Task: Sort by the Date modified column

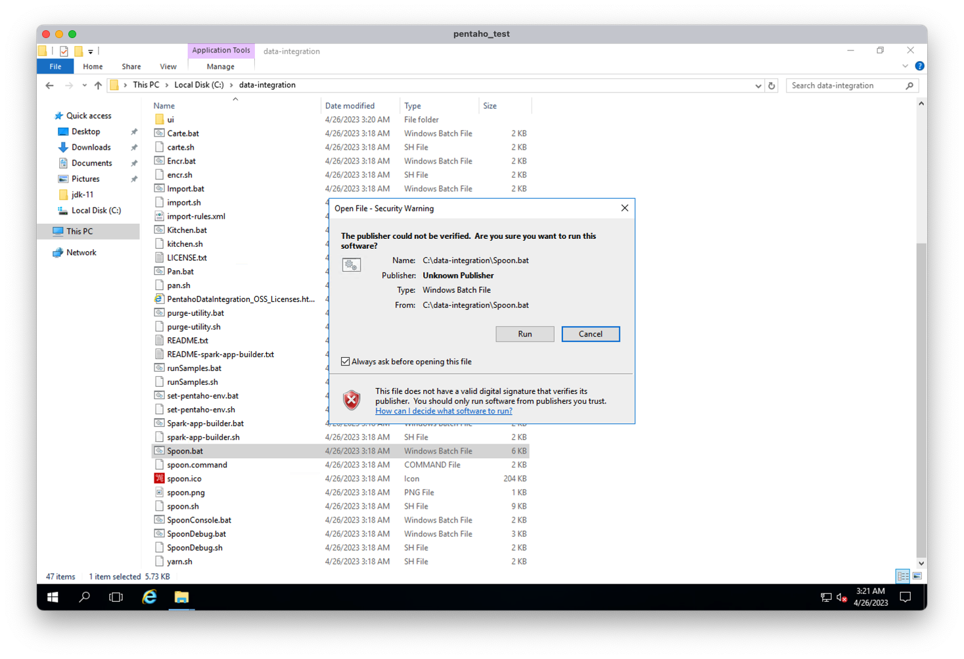Action: tap(361, 106)
